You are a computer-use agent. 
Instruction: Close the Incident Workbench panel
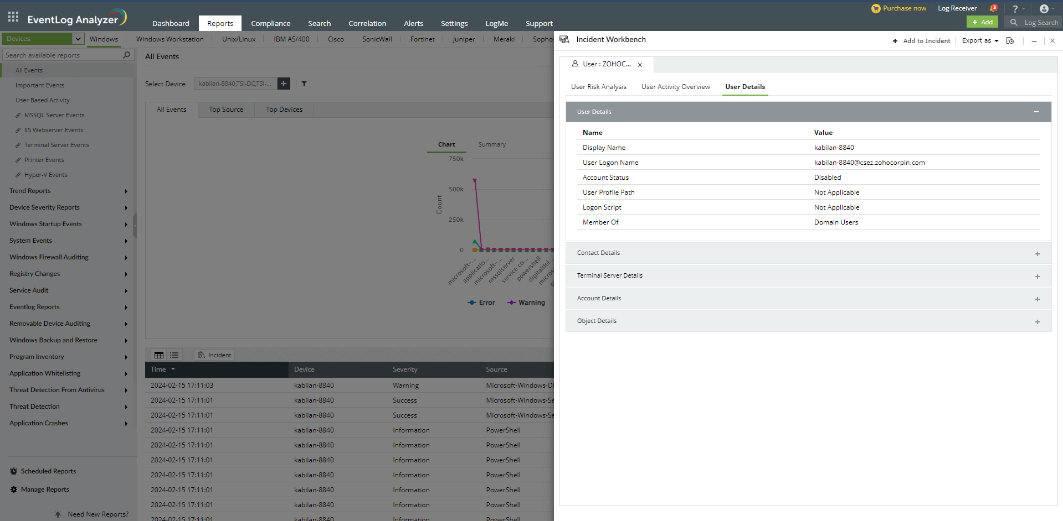1052,40
